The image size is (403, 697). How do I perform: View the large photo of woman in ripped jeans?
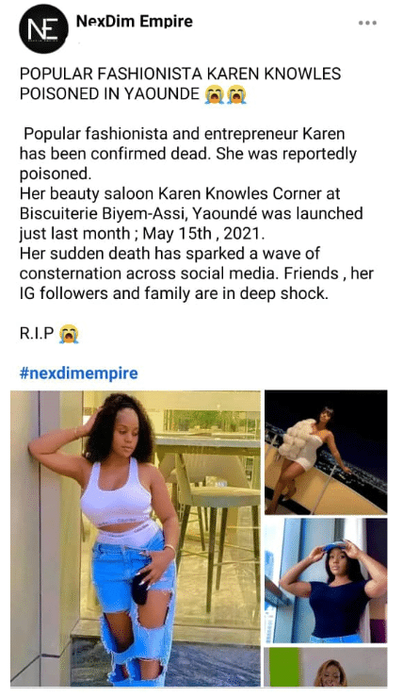point(136,539)
